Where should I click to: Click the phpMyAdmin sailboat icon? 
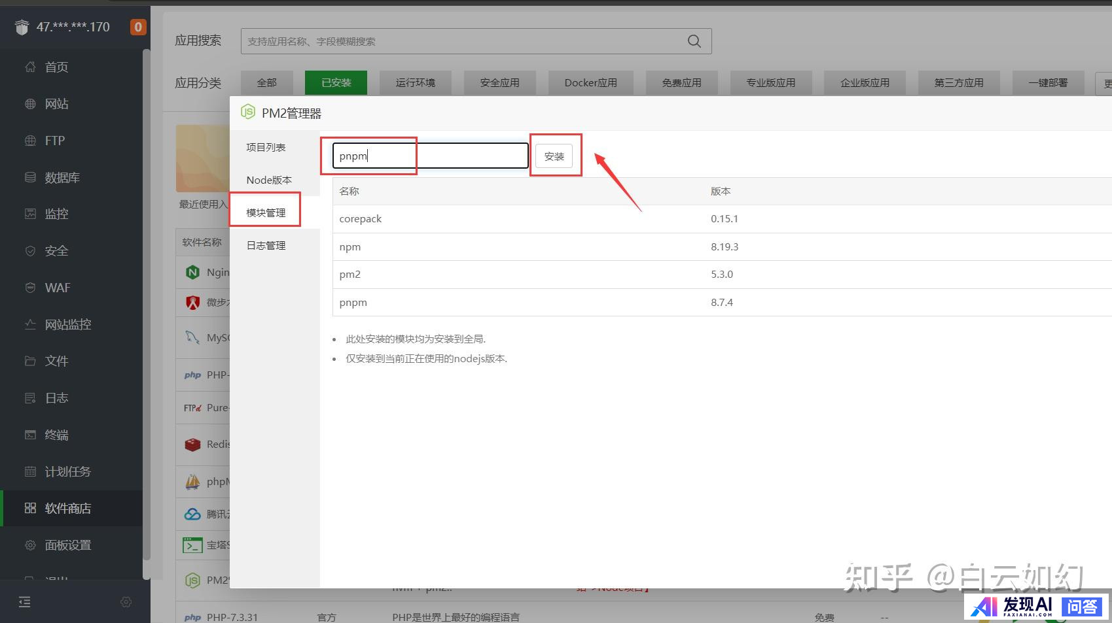192,482
